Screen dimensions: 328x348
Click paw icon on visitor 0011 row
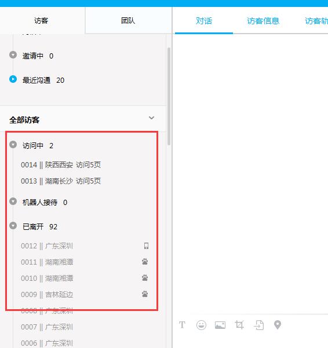click(x=145, y=262)
